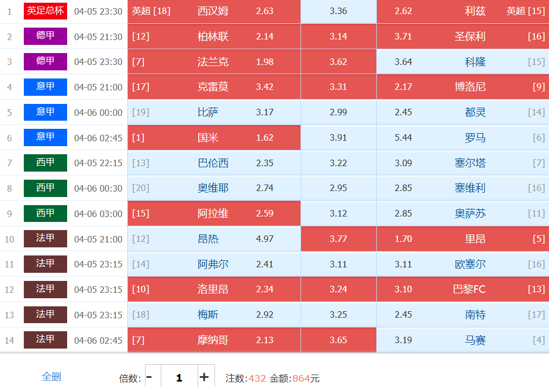Click the plus button to increase multiplier
549x387 pixels.
[204, 377]
